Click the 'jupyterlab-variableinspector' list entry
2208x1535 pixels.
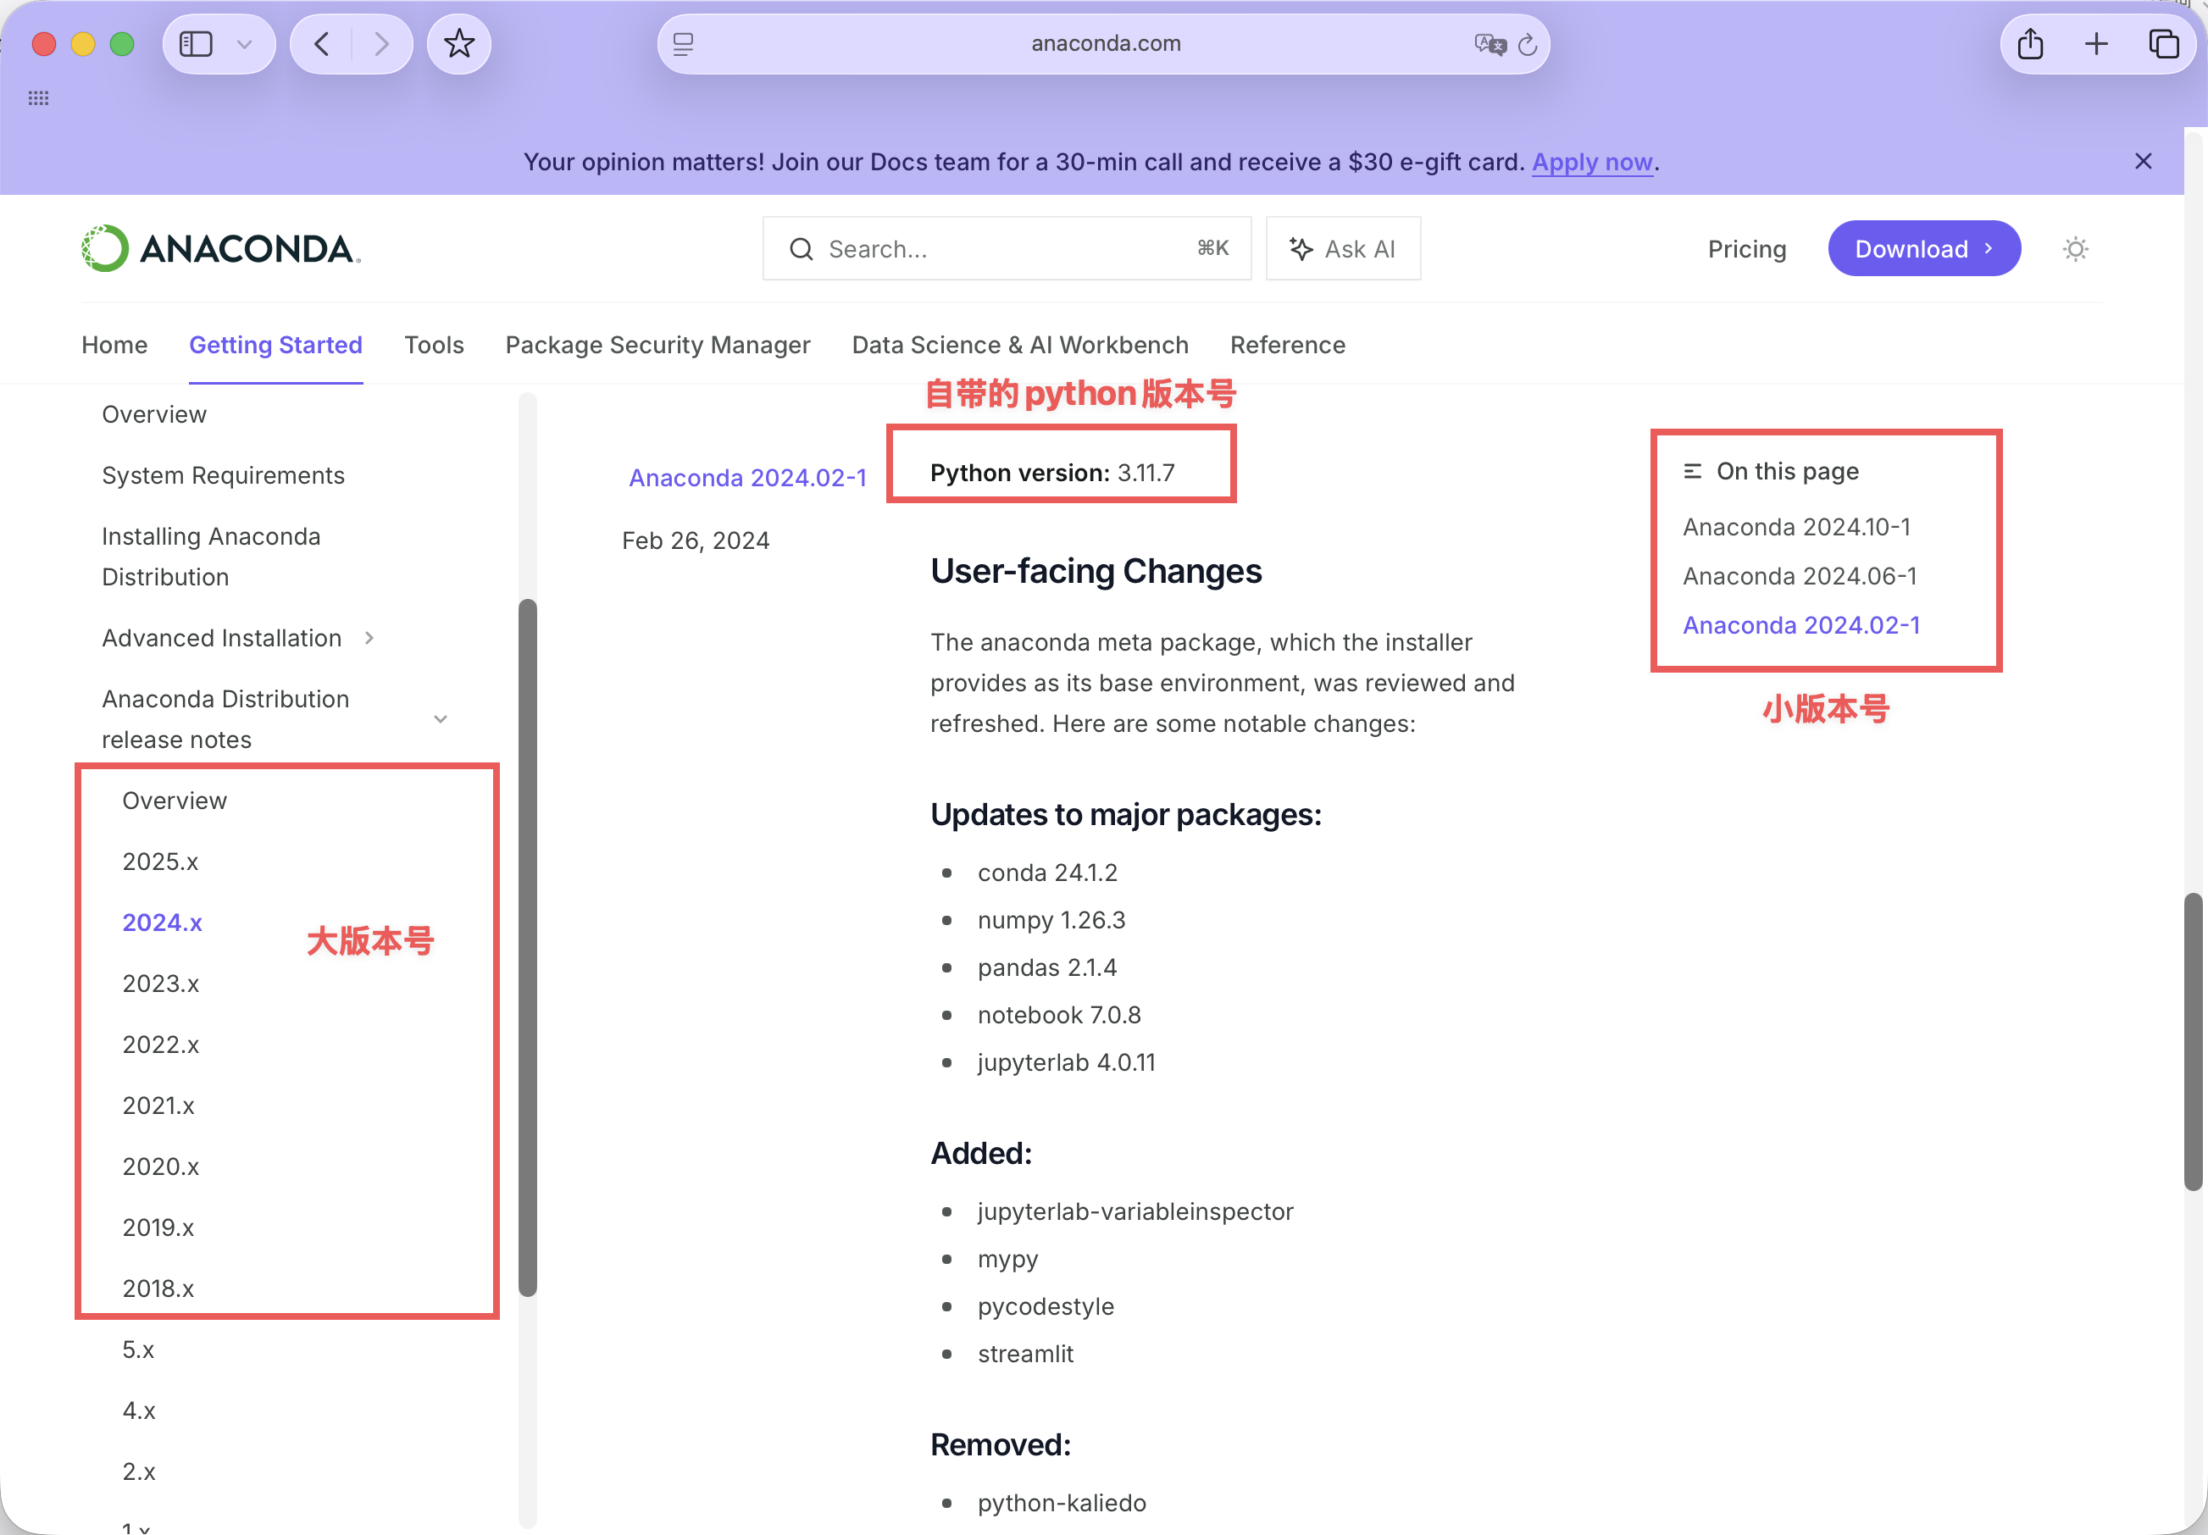pos(1135,1212)
